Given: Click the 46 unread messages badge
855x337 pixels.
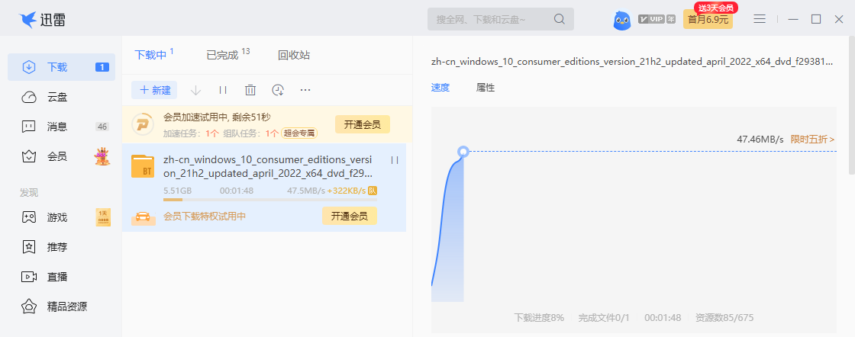Looking at the screenshot, I should [x=102, y=127].
